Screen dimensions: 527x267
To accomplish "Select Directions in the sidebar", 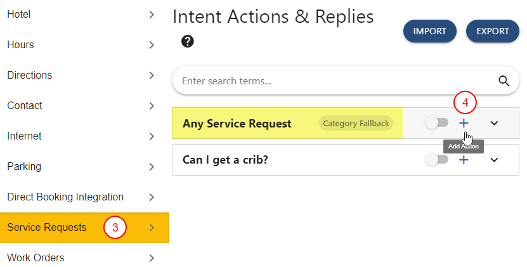I will (x=29, y=75).
